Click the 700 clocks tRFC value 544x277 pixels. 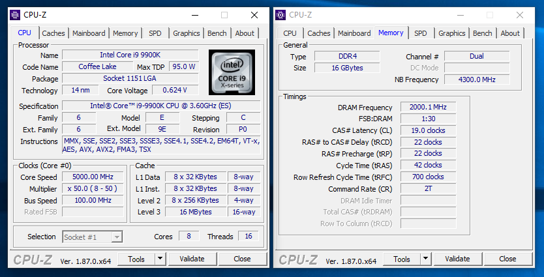(428, 177)
